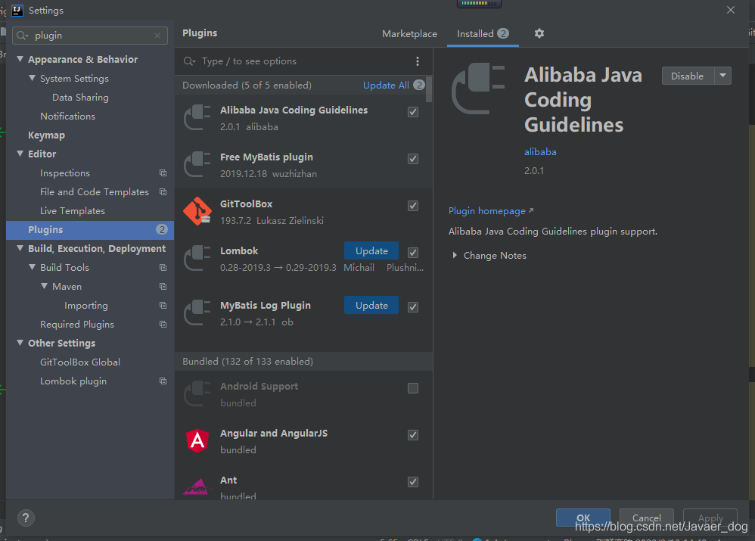Open plugin list options kebab menu

tap(417, 61)
